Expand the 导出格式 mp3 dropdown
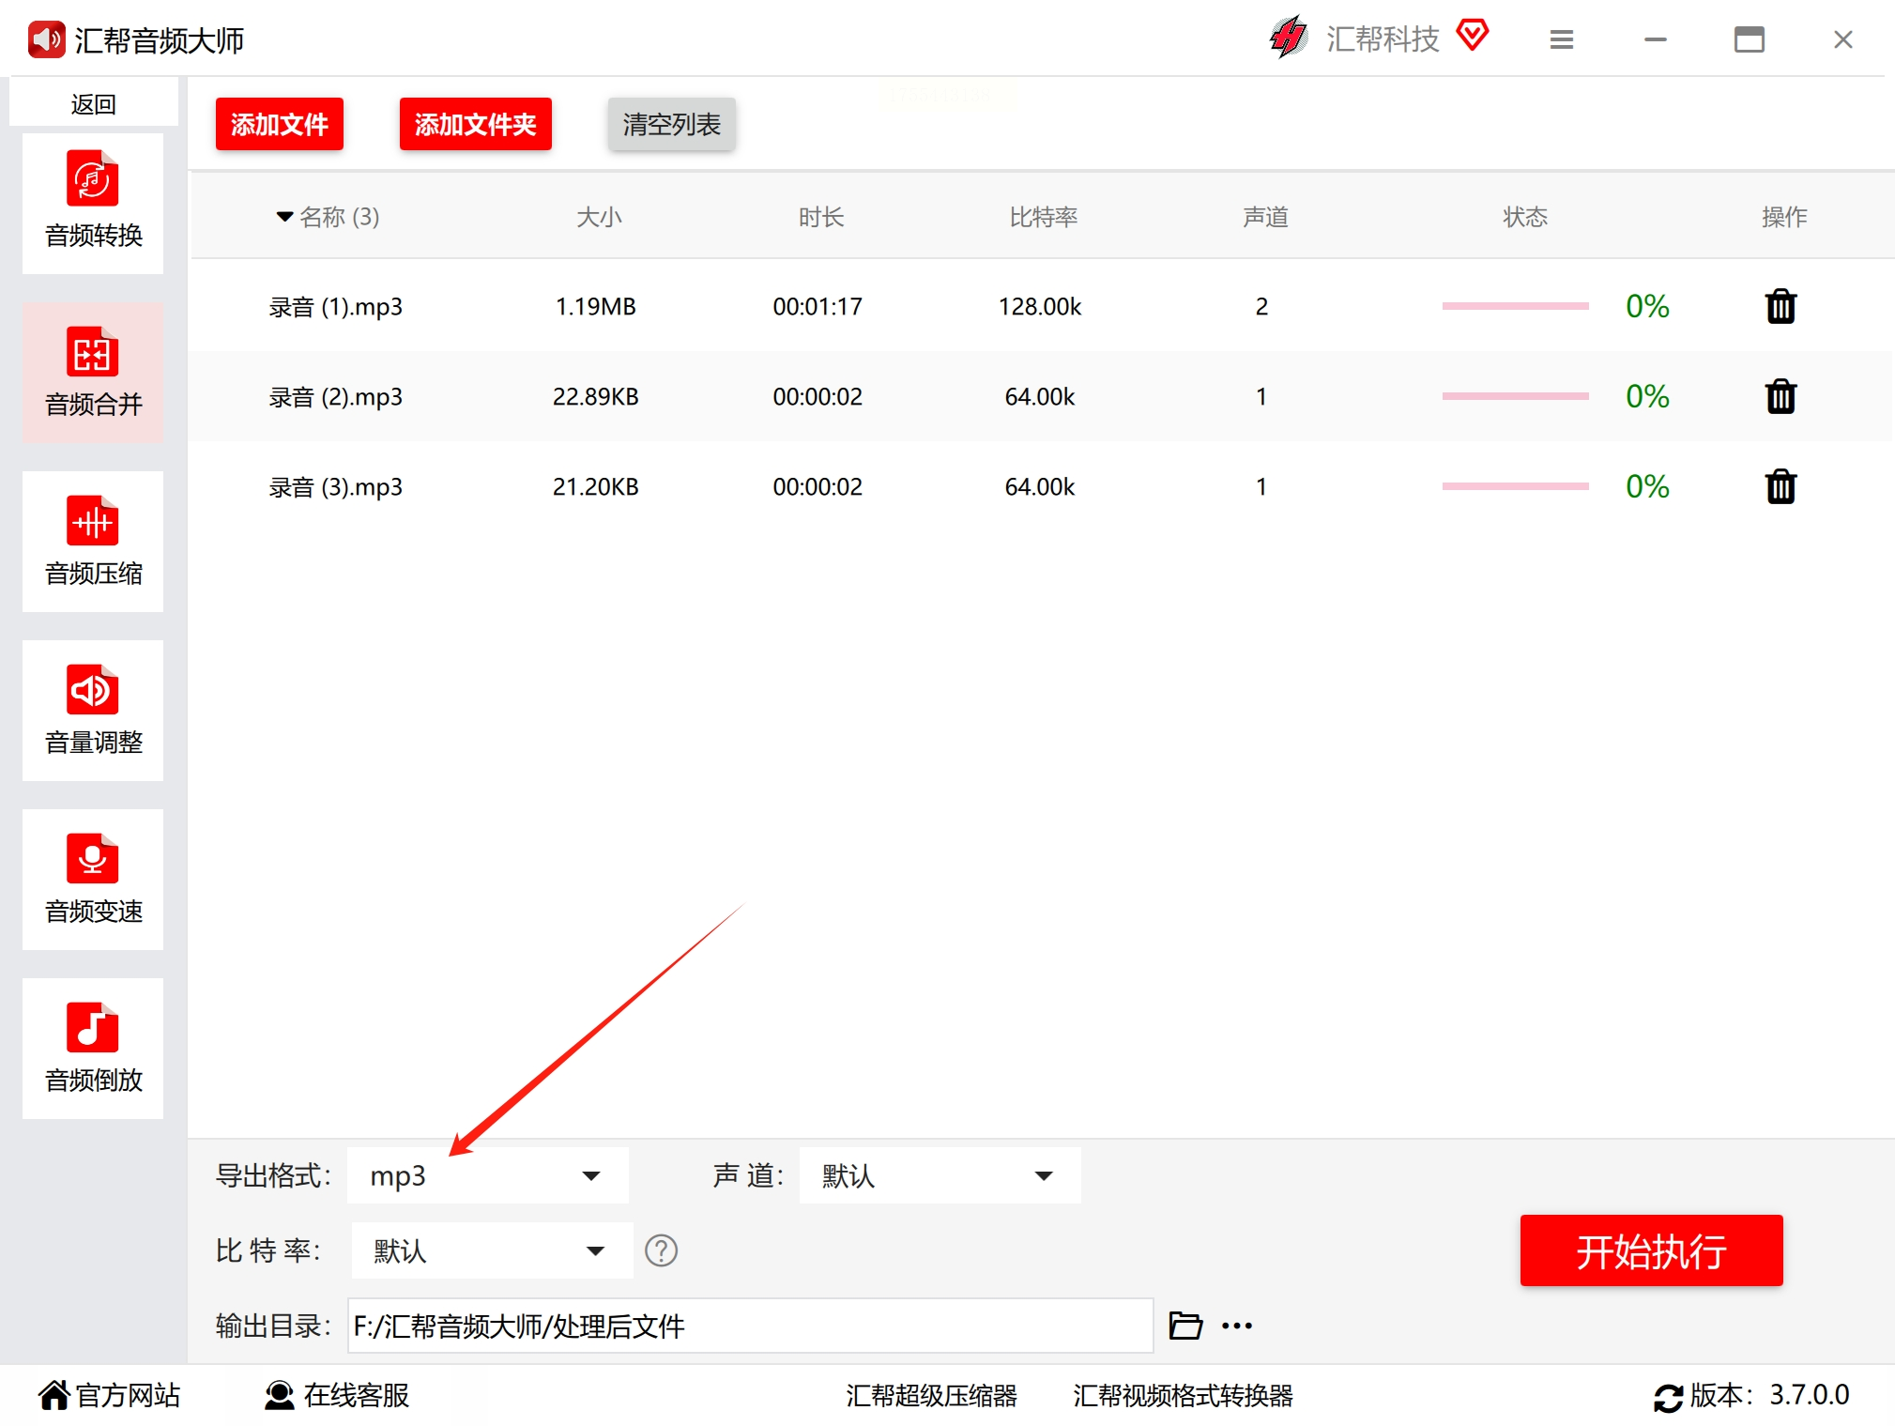This screenshot has width=1895, height=1426. click(x=487, y=1174)
